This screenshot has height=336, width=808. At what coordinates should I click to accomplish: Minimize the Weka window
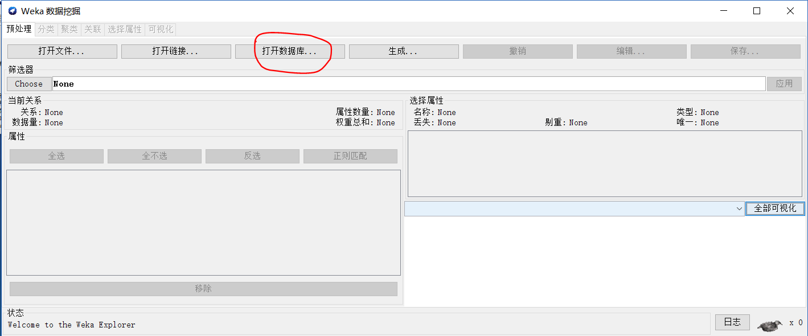pyautogui.click(x=724, y=11)
